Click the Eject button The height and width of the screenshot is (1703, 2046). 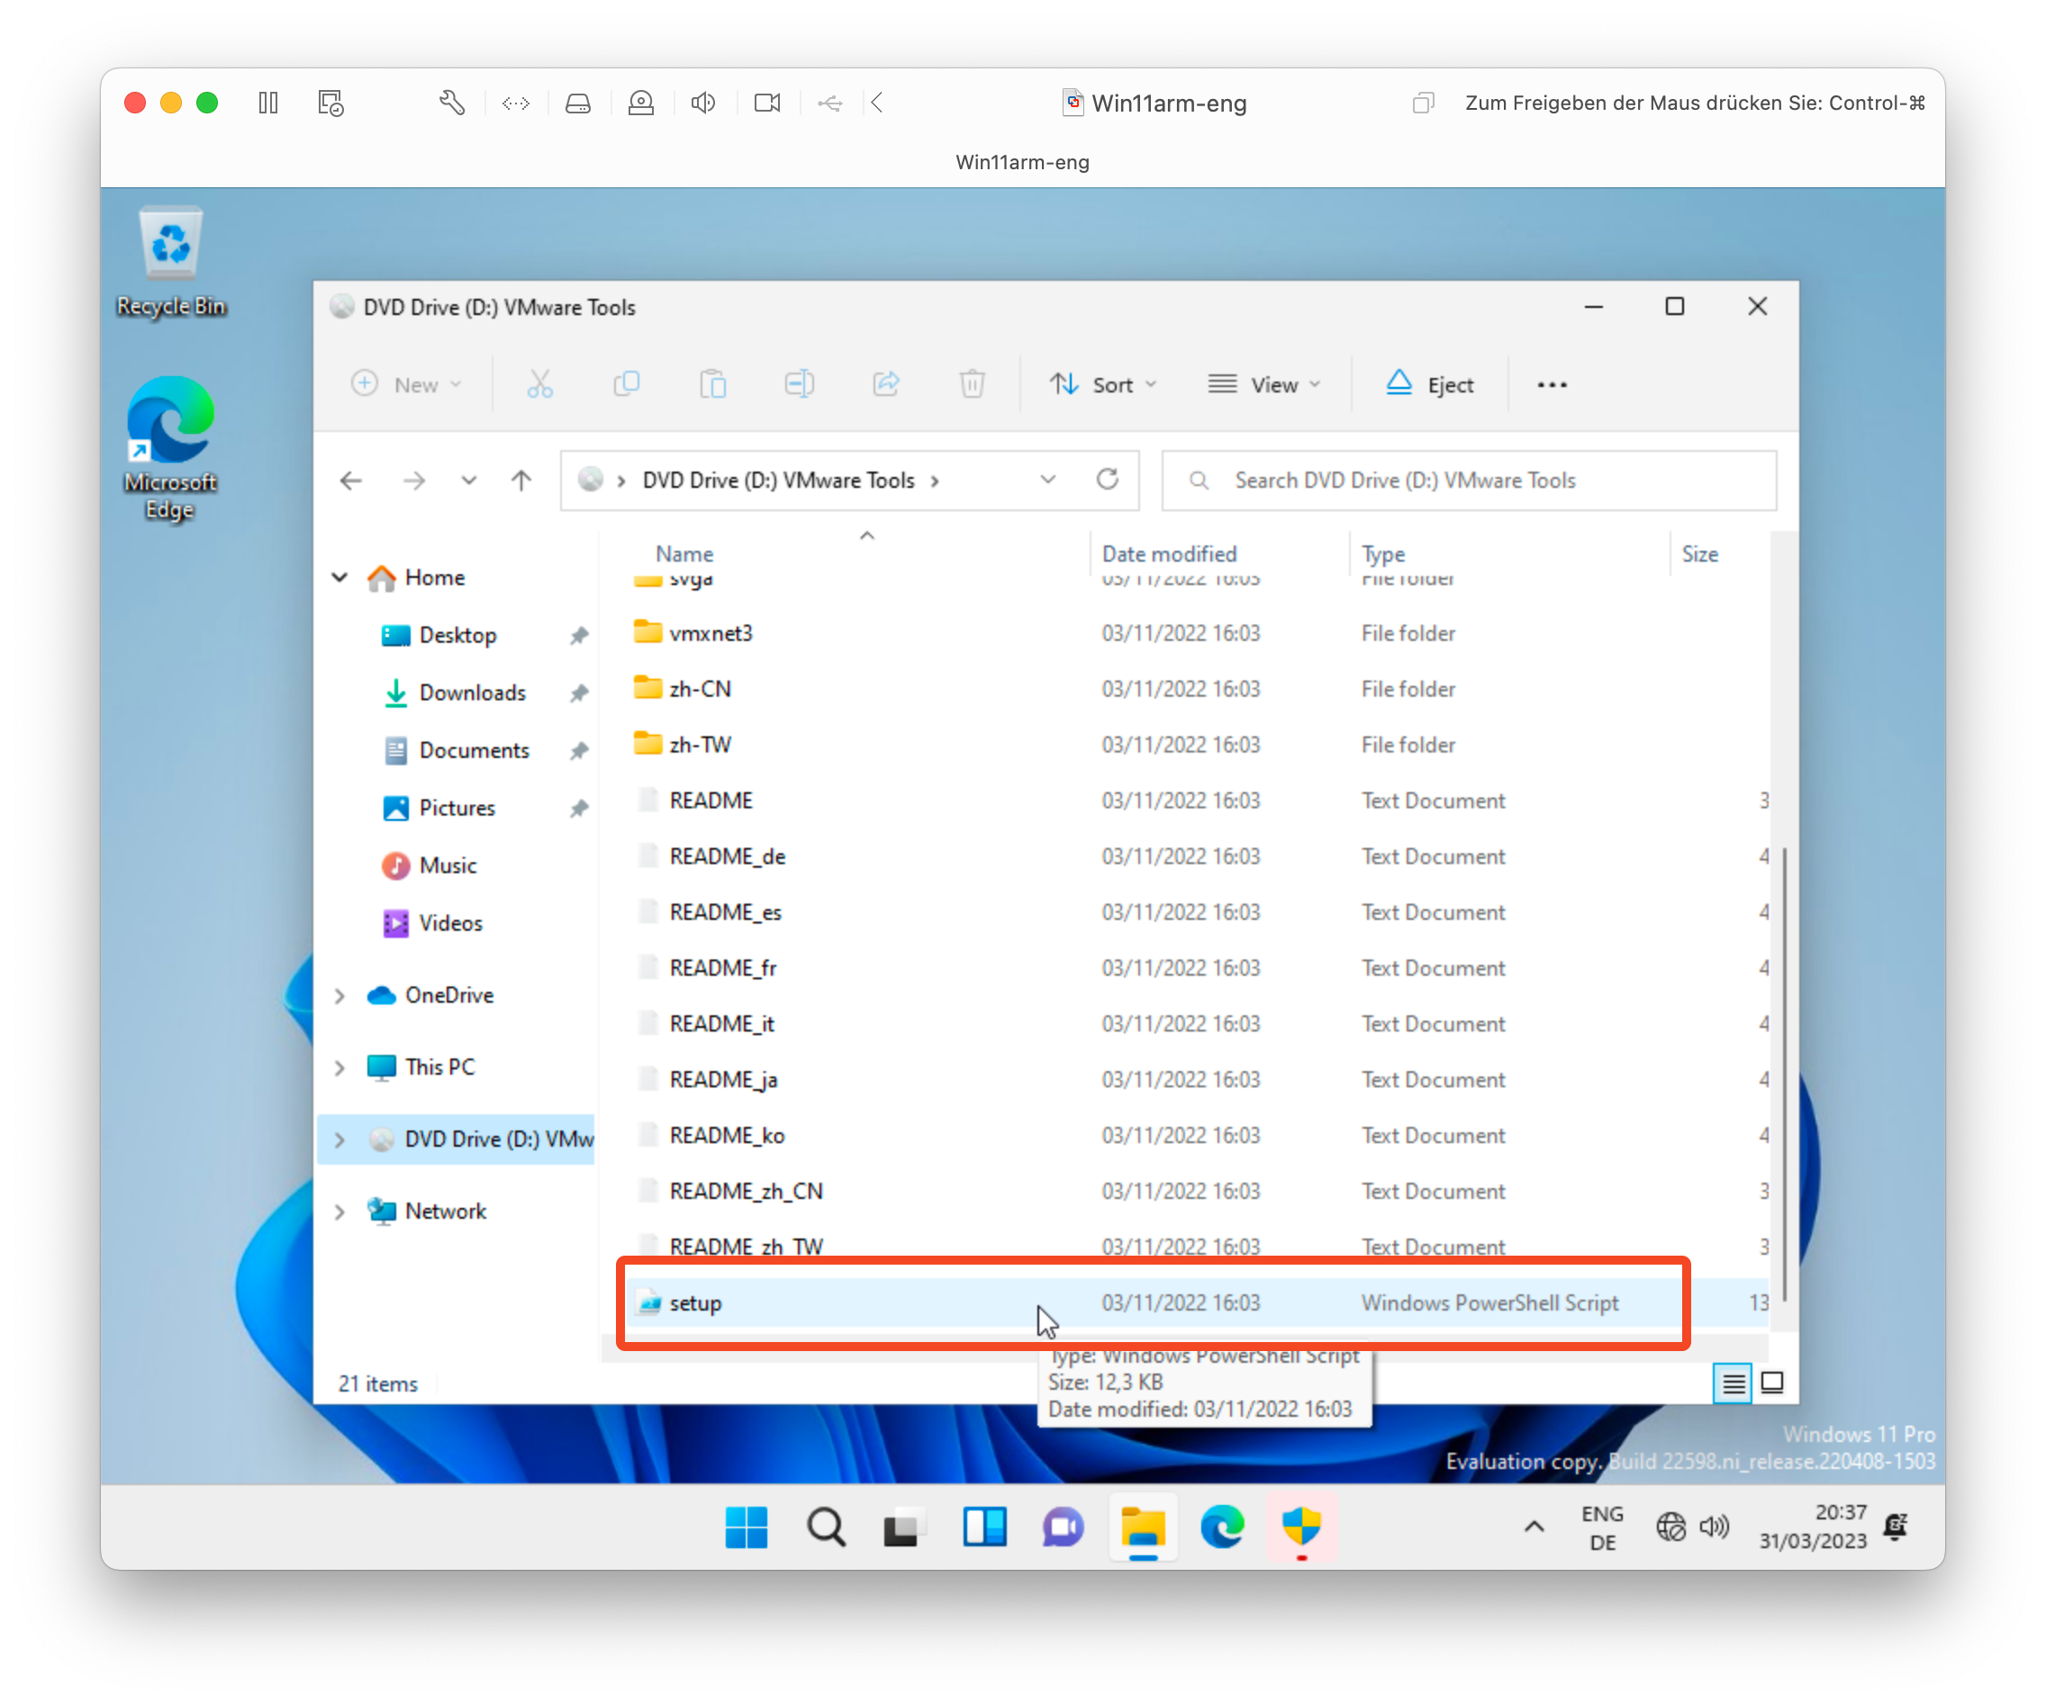click(1429, 384)
